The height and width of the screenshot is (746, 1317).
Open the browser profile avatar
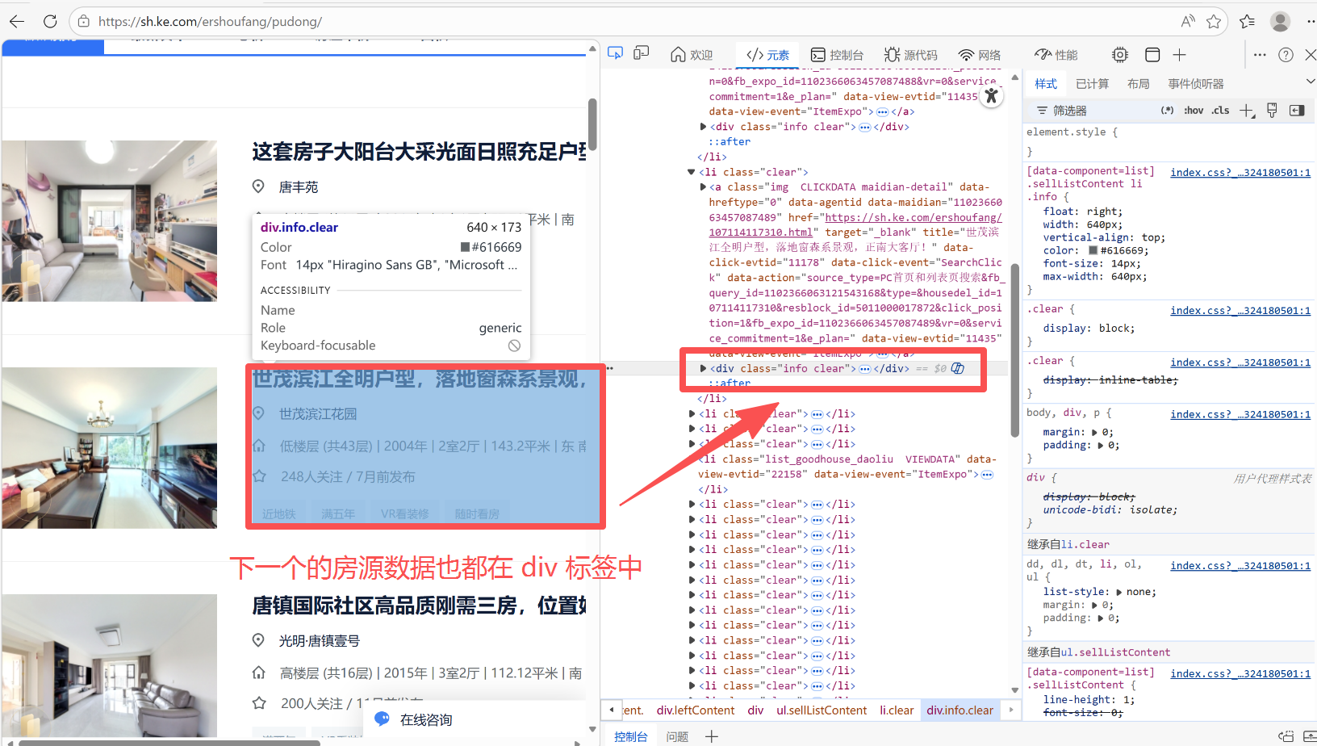coord(1281,22)
